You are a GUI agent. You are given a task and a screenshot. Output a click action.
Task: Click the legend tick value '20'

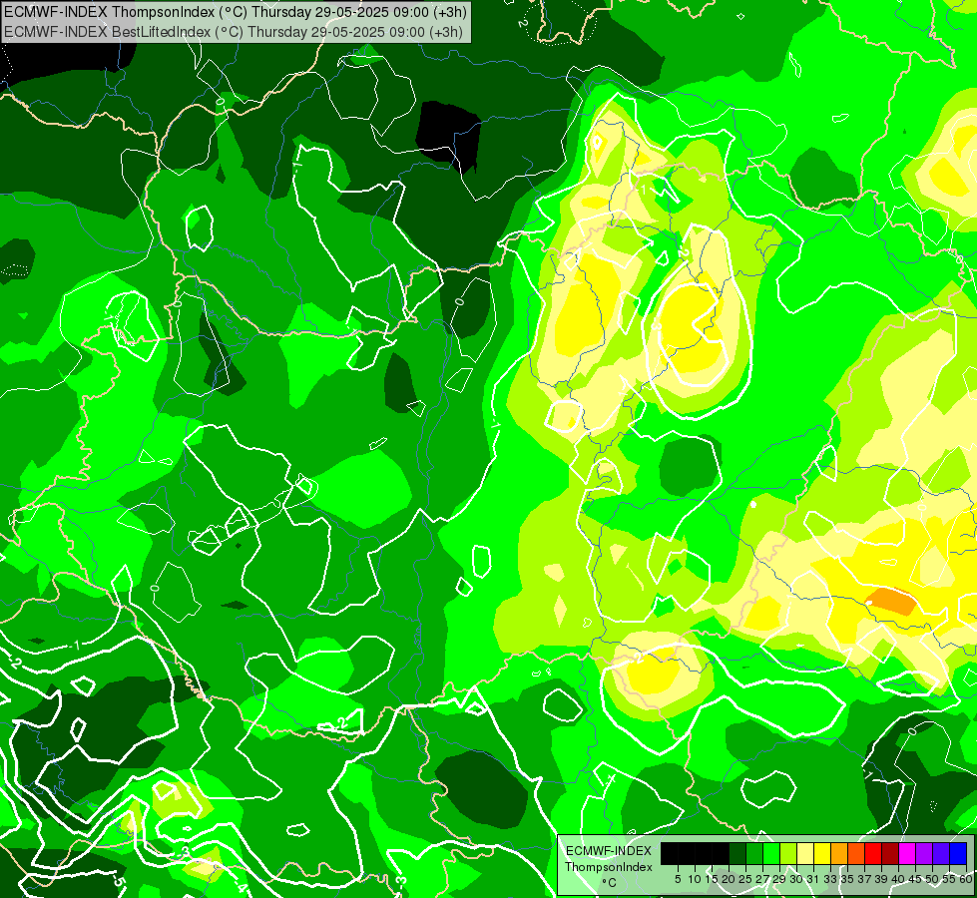pos(729,879)
